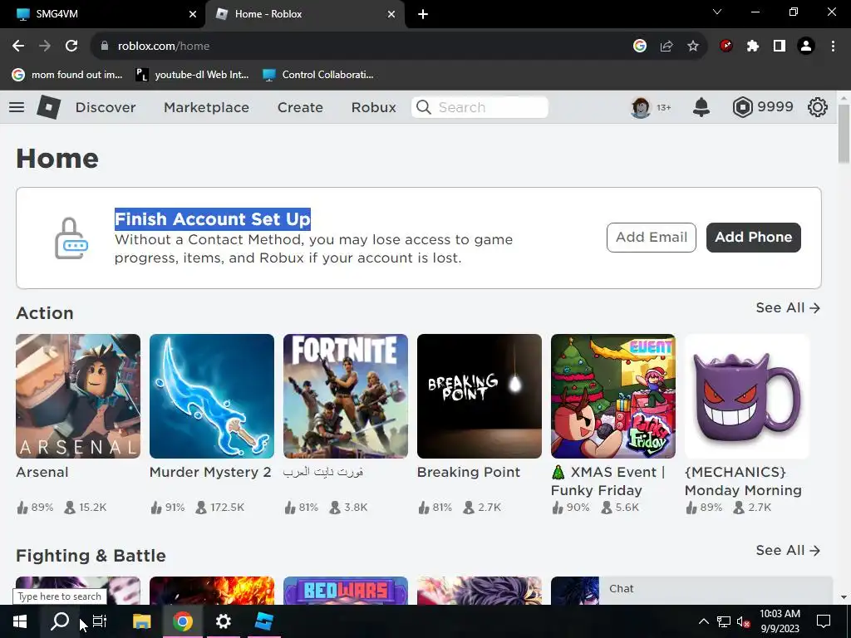
Task: Open the Discover menu item
Action: tap(106, 107)
